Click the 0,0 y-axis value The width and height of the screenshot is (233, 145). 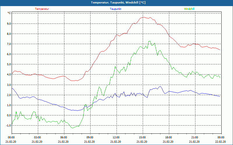point(9,115)
